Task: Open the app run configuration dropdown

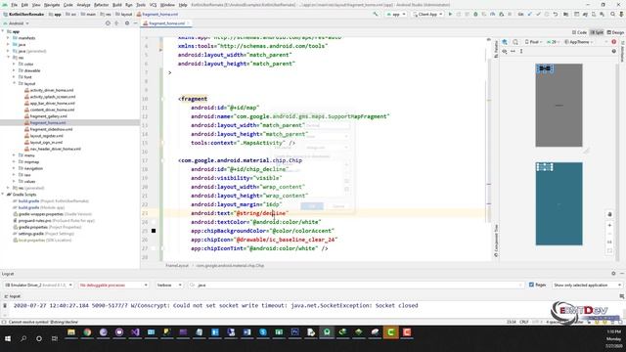Action: point(396,14)
